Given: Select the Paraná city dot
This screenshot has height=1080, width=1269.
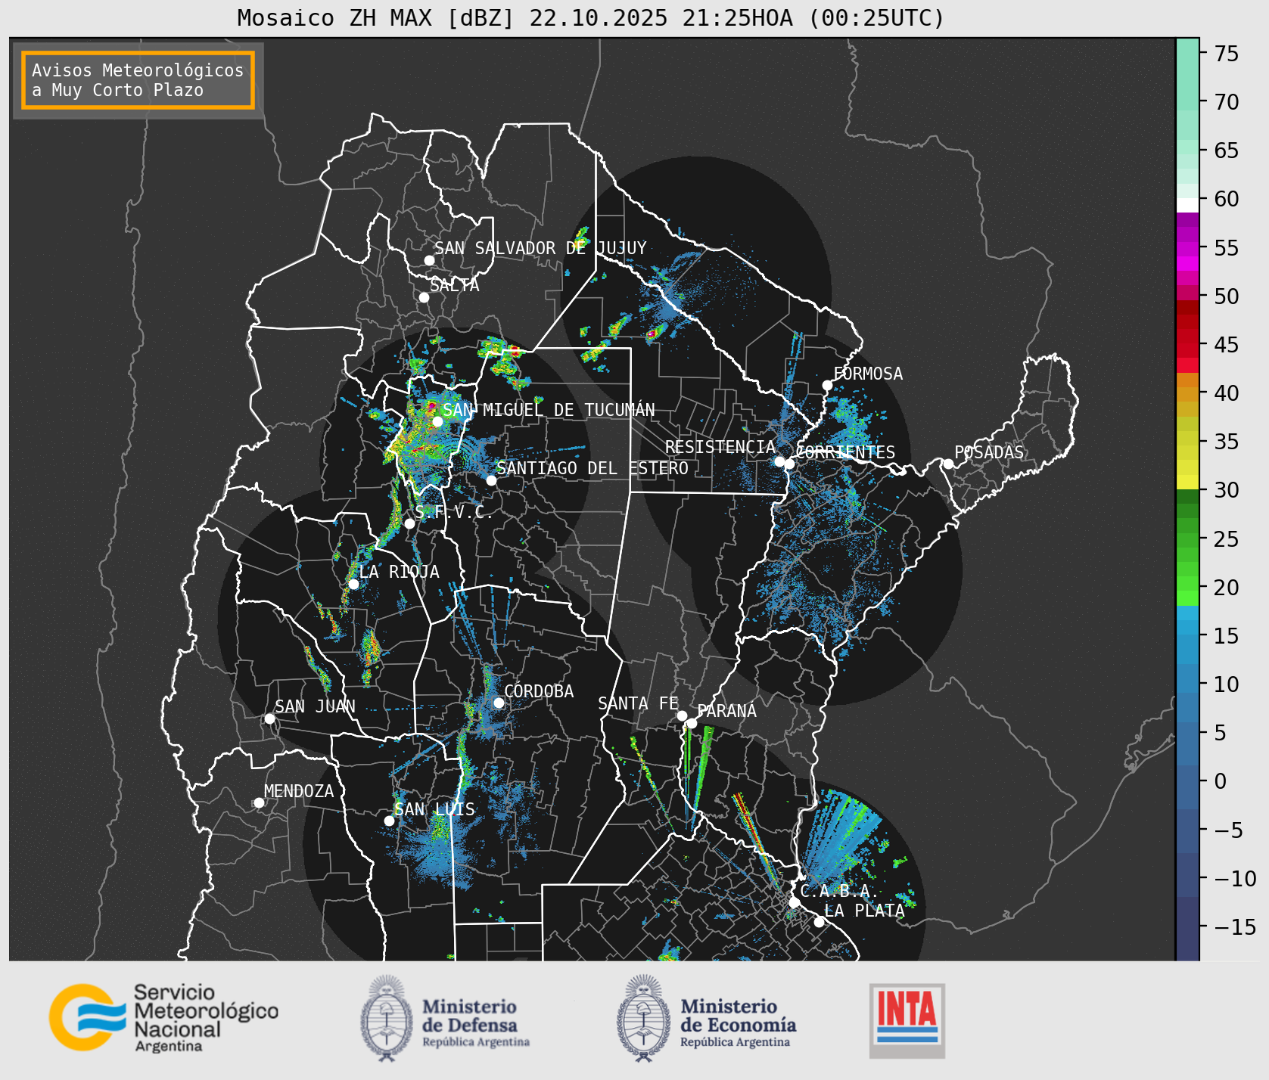Looking at the screenshot, I should coord(692,723).
